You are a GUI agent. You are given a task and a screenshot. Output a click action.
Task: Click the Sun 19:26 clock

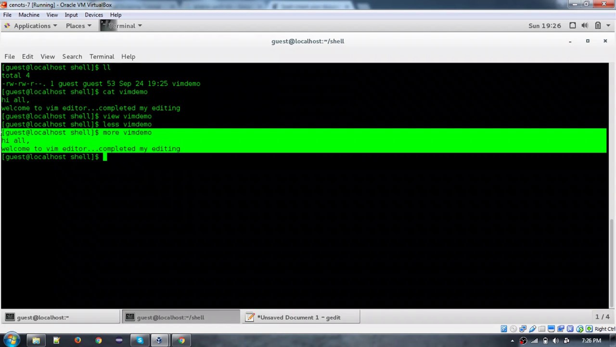pos(545,26)
